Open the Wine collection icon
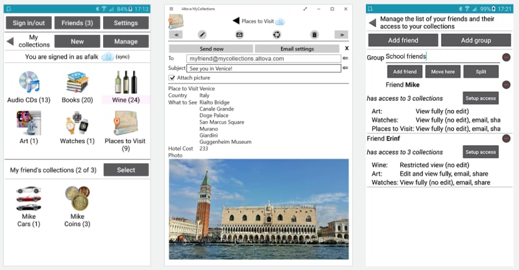The height and width of the screenshot is (270, 519). [x=125, y=85]
